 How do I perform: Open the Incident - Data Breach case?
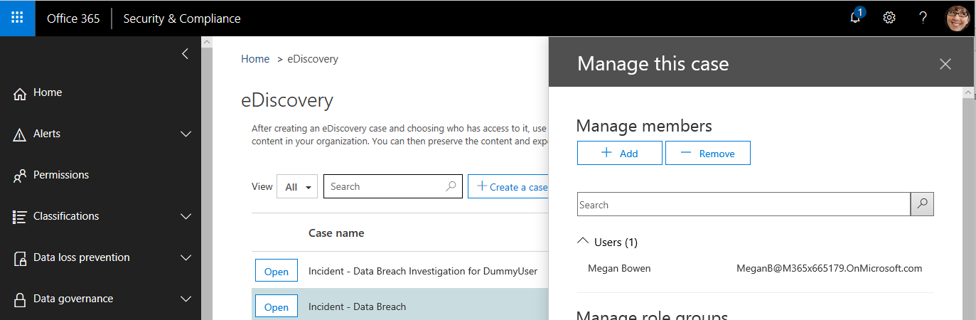click(277, 306)
